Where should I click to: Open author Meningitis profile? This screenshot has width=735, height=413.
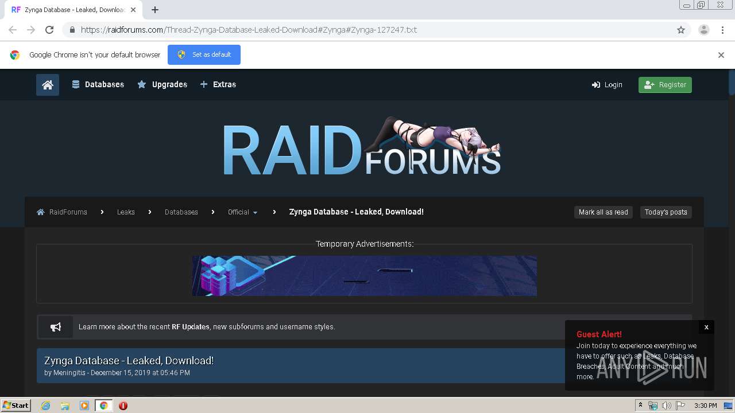pyautogui.click(x=69, y=373)
